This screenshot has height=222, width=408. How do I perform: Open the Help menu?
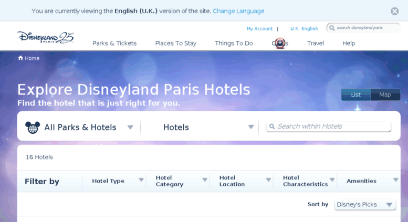click(349, 44)
